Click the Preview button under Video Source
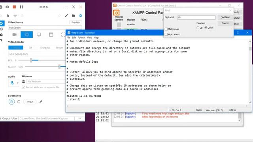This screenshot has width=253, height=142. [x=76, y=22]
